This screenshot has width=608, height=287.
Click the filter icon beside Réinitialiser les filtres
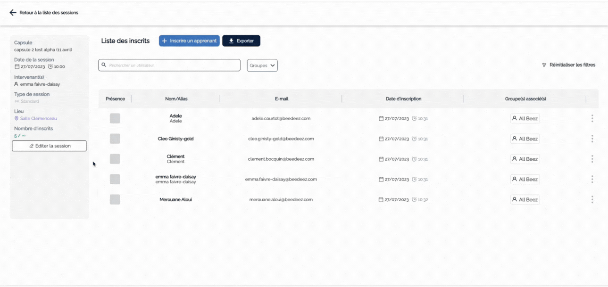[x=544, y=65]
